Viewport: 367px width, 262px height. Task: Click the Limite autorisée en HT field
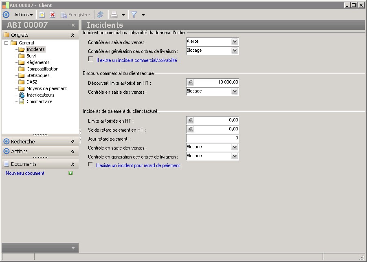point(213,120)
